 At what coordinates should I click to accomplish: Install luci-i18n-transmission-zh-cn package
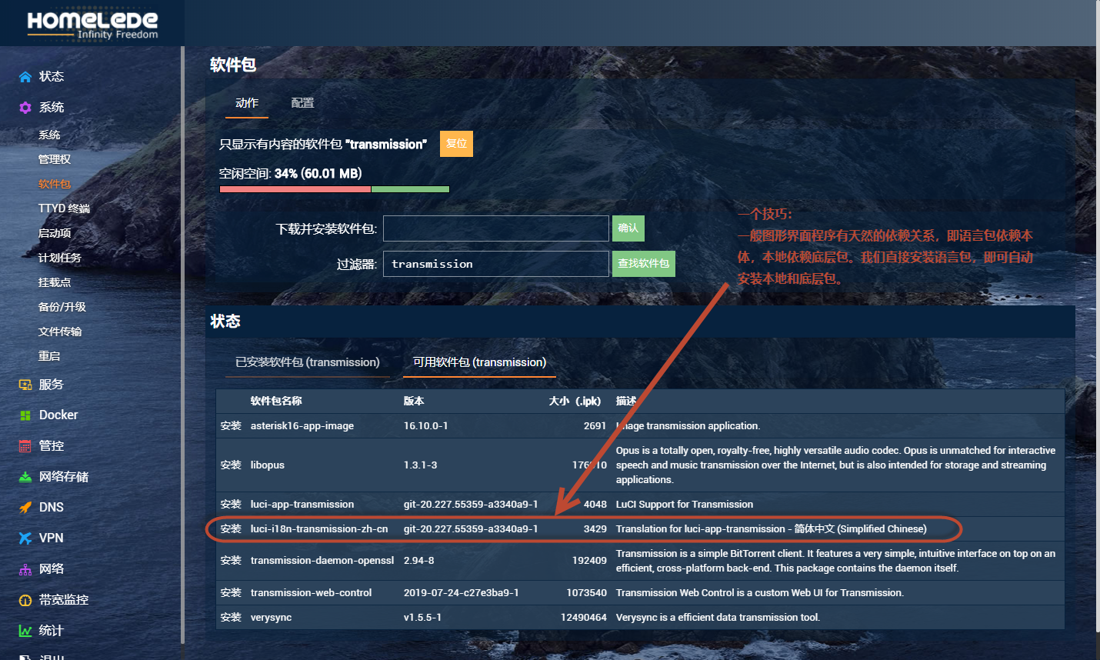coord(231,529)
